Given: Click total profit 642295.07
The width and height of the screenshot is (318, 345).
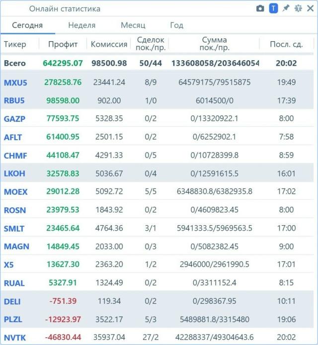Looking at the screenshot, I should (63, 63).
